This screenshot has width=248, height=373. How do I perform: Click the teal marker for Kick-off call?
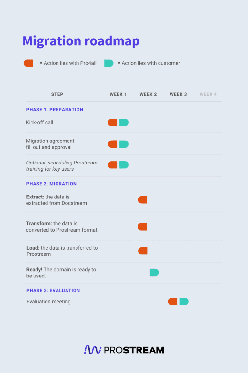124,122
